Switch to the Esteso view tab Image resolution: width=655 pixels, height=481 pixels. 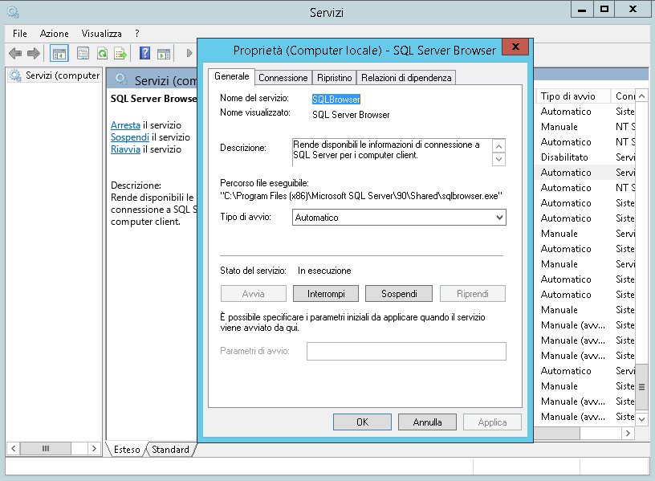click(127, 449)
